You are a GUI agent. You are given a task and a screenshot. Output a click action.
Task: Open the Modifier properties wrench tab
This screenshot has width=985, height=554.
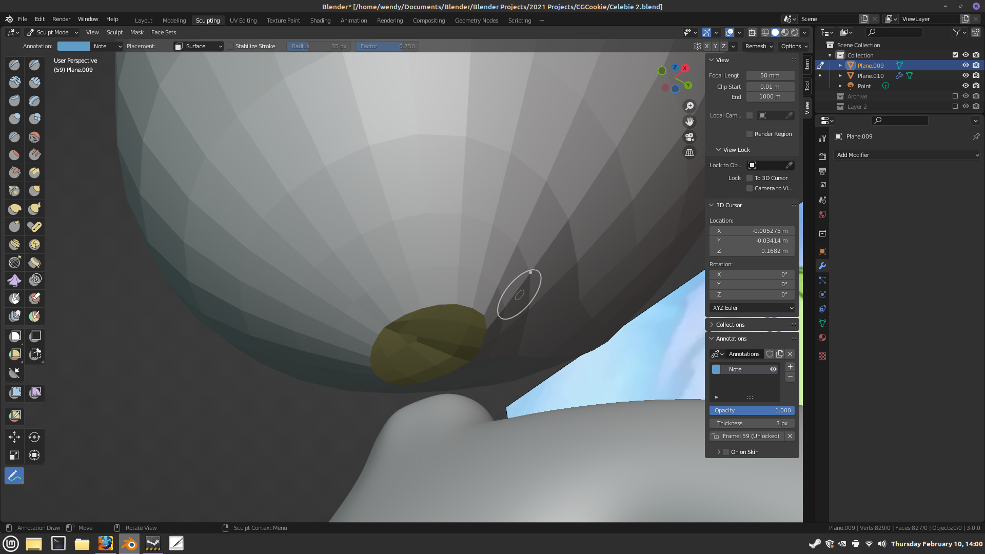click(x=822, y=266)
